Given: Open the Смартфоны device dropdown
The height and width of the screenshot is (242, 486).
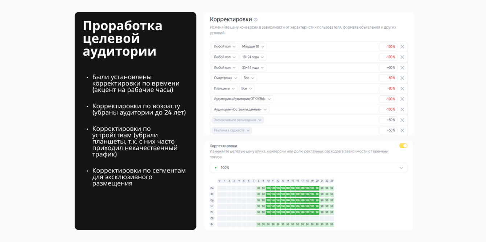Looking at the screenshot, I should 226,78.
